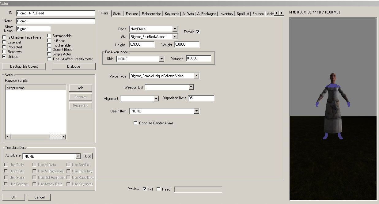Click OK to confirm actor
The width and height of the screenshot is (379, 204).
[x=13, y=197]
